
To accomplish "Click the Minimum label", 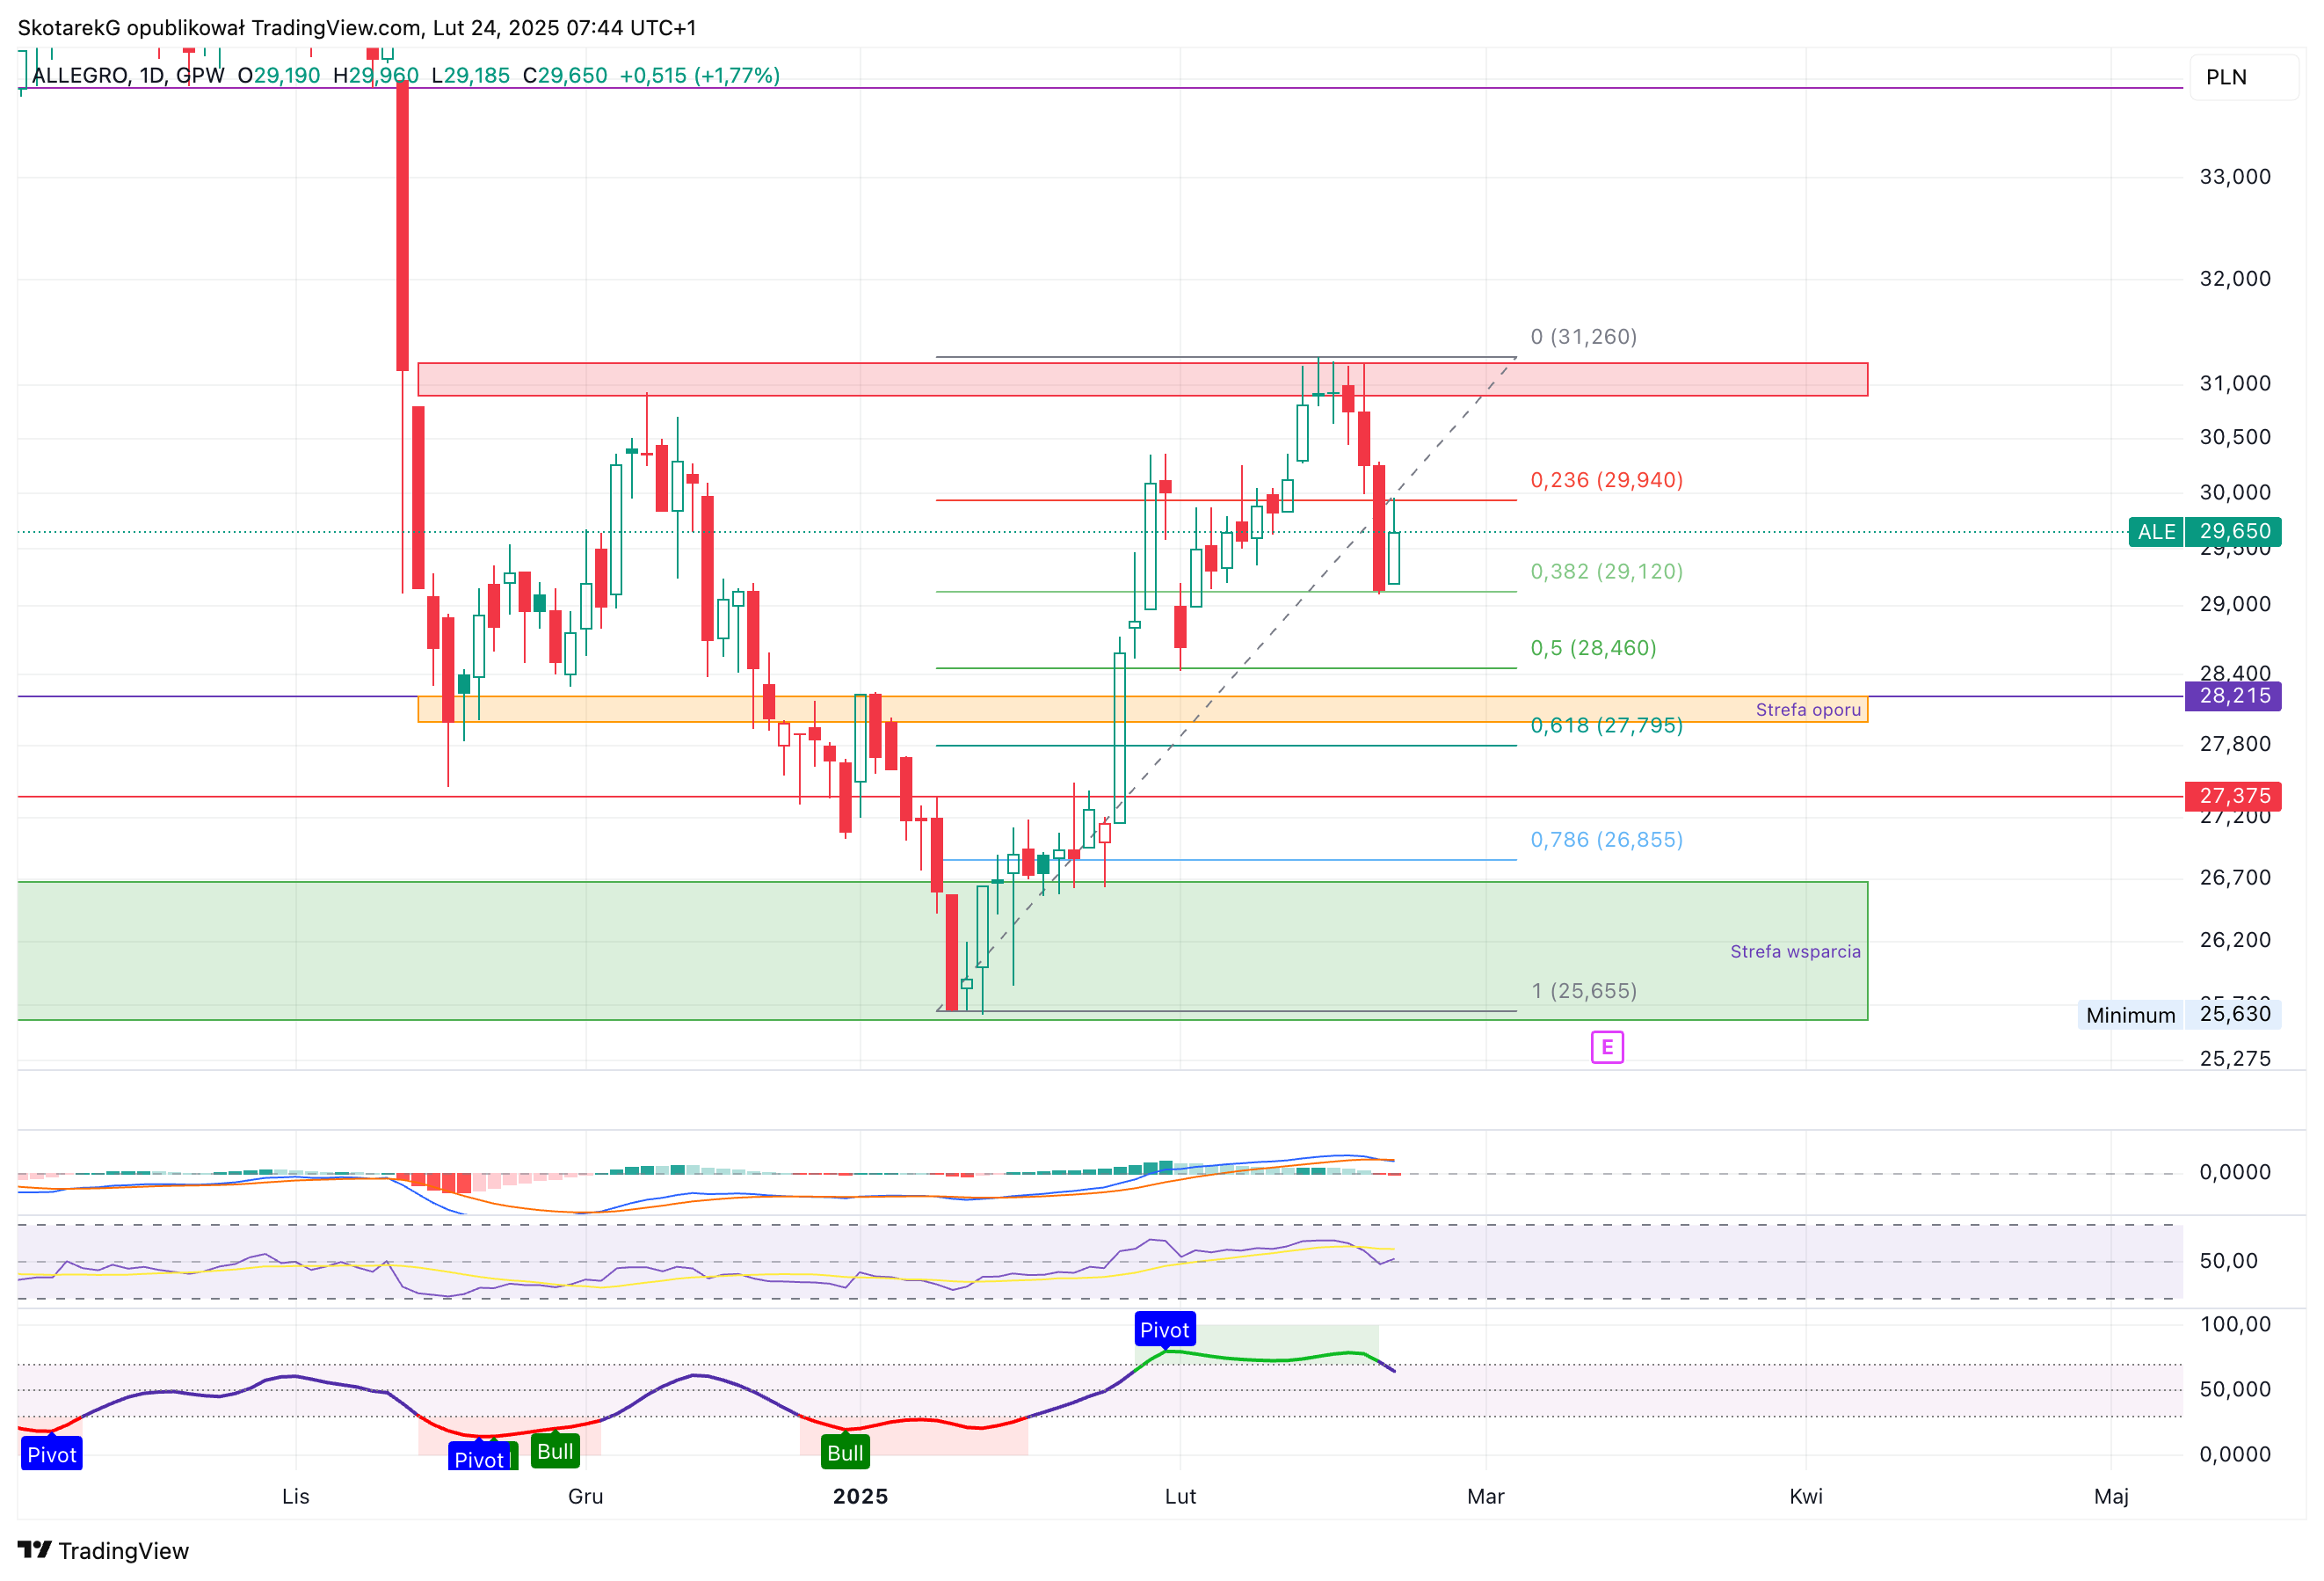I will 2131,1015.
